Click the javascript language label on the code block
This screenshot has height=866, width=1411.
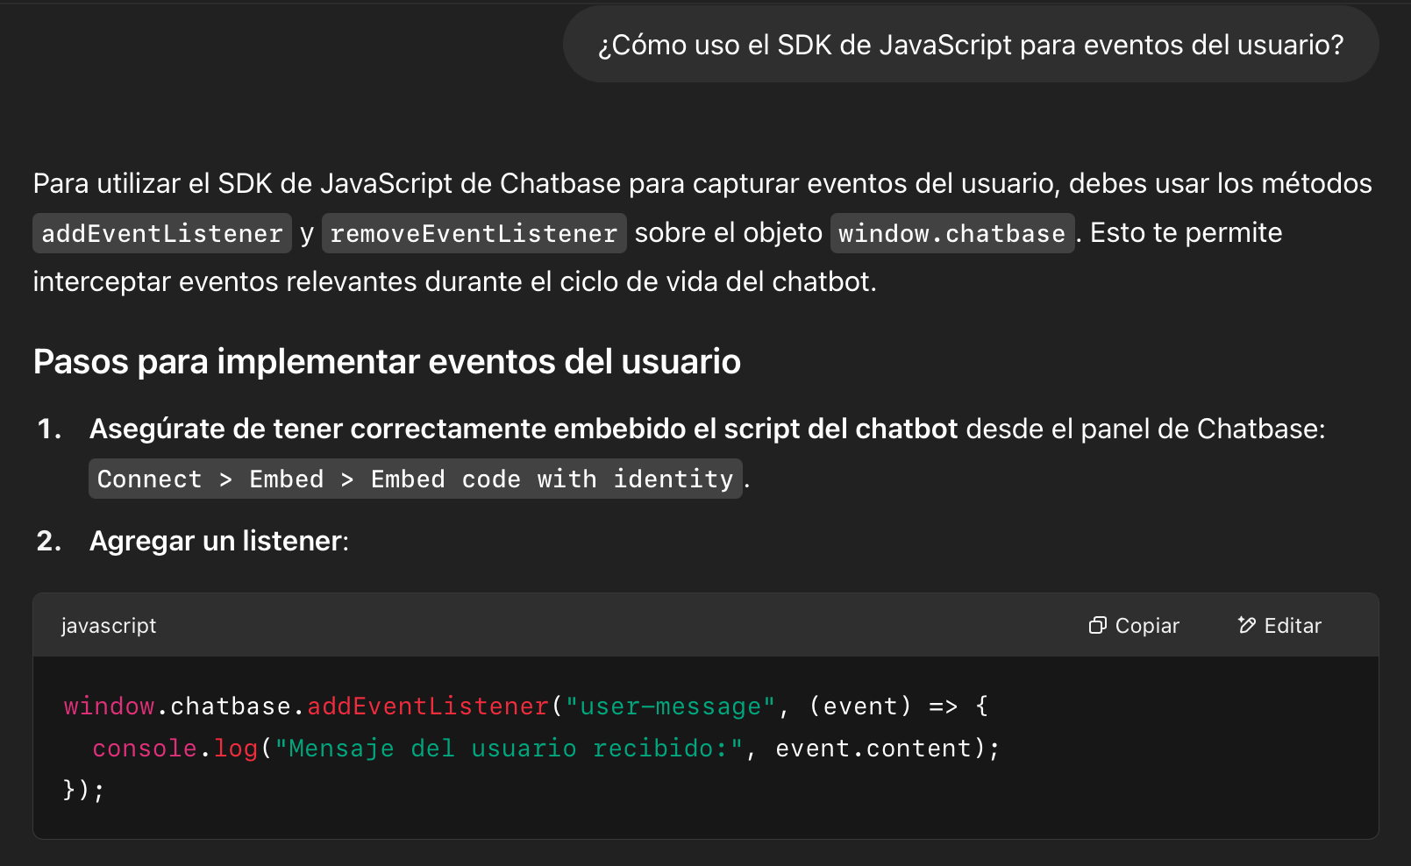tap(108, 625)
